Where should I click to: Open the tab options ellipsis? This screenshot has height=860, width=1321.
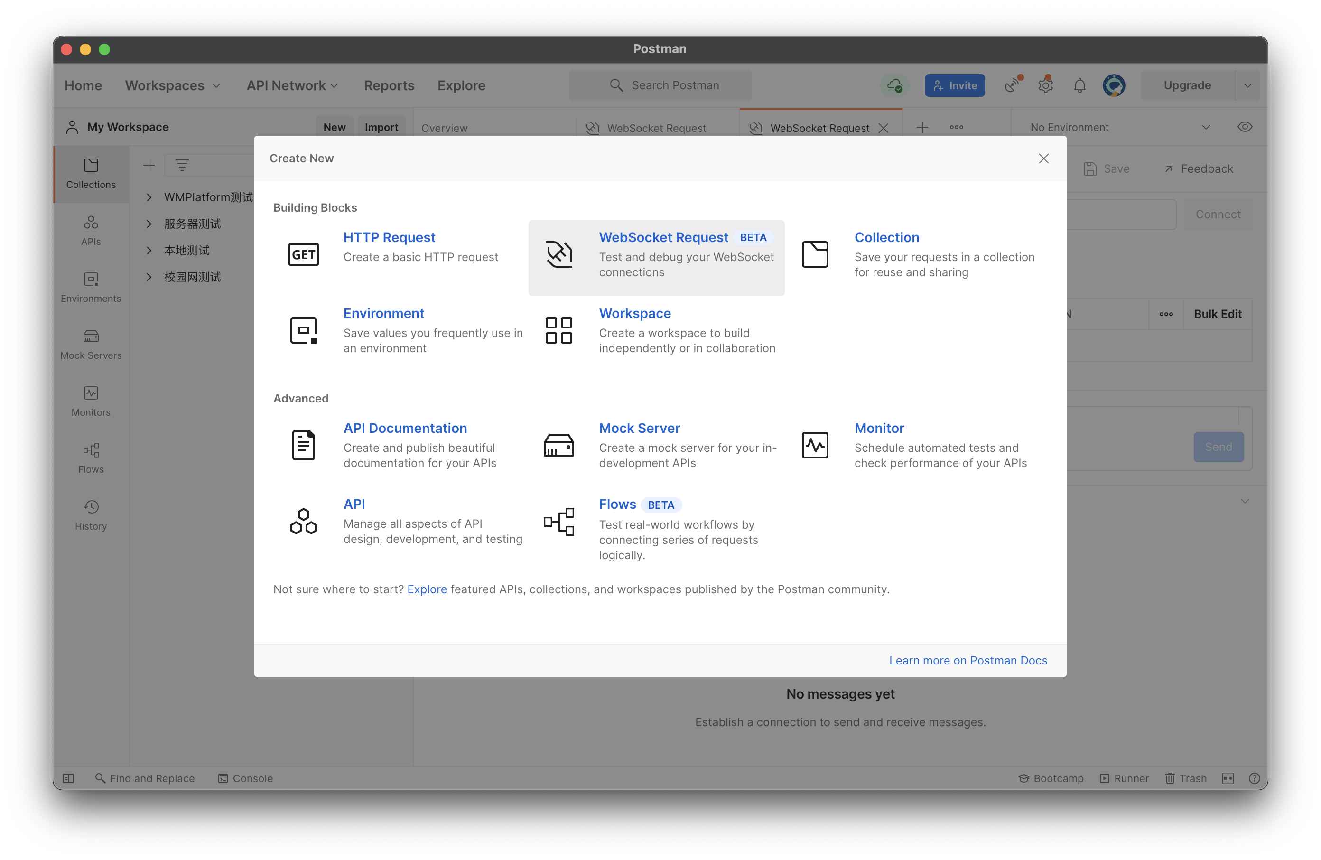[956, 127]
